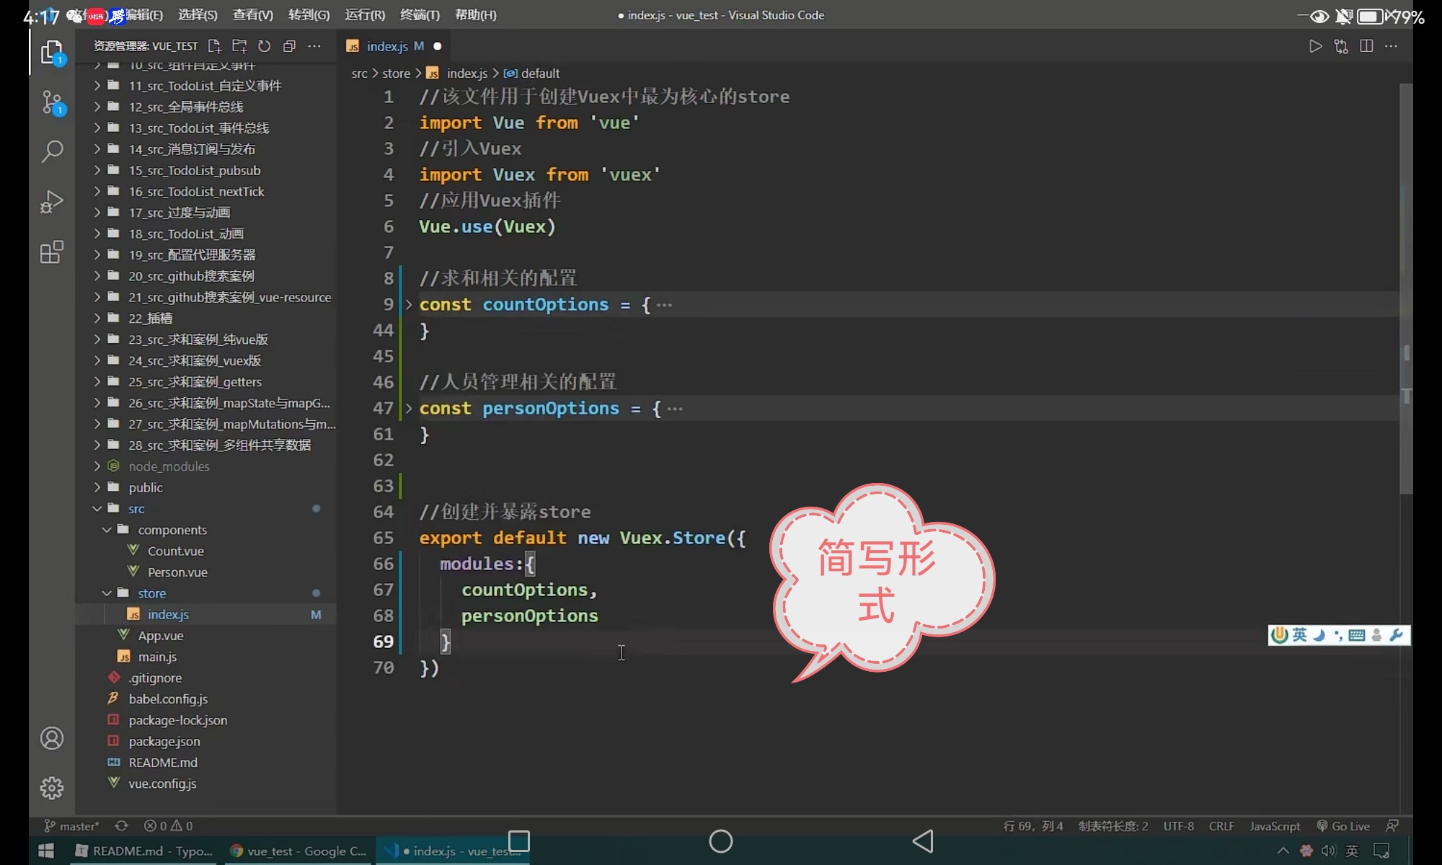Image resolution: width=1442 pixels, height=865 pixels.
Task: Open the Search view in activity bar
Action: click(x=52, y=151)
